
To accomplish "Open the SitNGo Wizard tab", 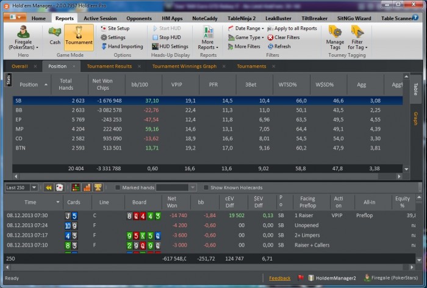I will (354, 18).
